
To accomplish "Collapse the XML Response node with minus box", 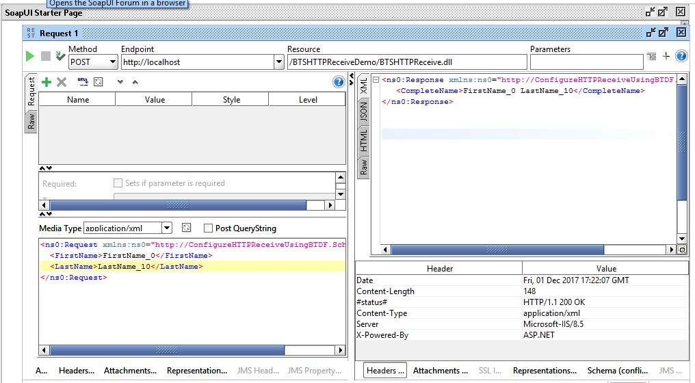I will tap(376, 80).
